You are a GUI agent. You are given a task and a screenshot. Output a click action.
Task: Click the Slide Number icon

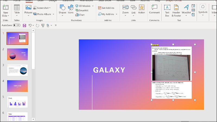pyautogui.click(x=193, y=10)
